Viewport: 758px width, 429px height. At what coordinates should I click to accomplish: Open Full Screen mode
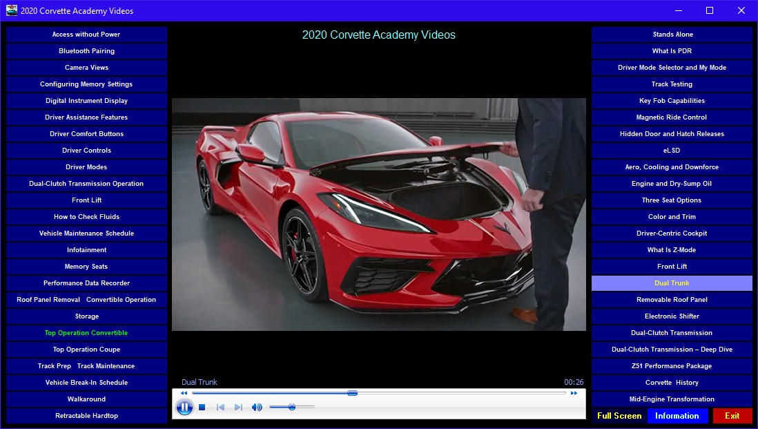coord(619,416)
